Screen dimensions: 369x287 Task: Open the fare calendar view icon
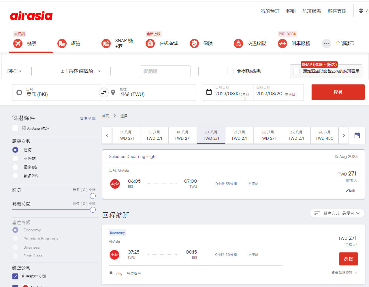click(357, 135)
